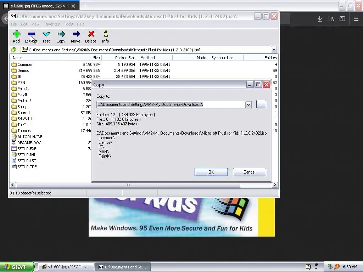Click the 7-Zip window title icon

click(13, 16)
